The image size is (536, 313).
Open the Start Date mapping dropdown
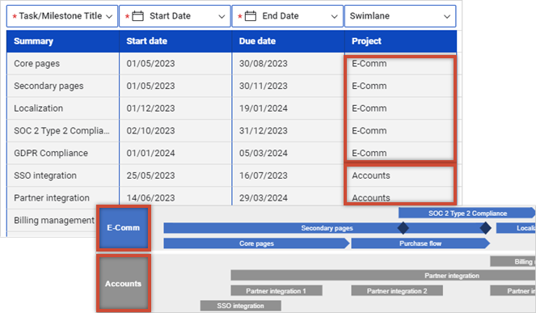pos(175,16)
